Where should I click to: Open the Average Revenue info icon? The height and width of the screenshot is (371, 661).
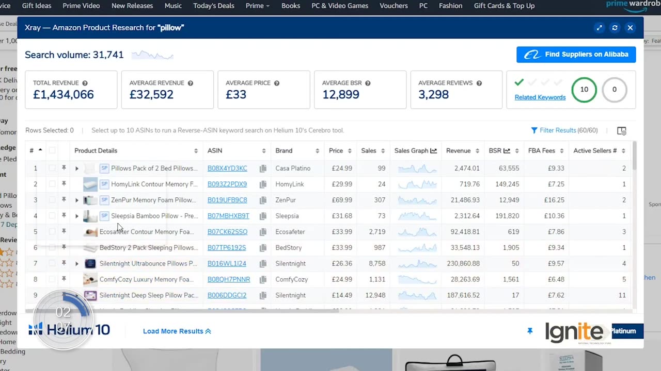190,83
